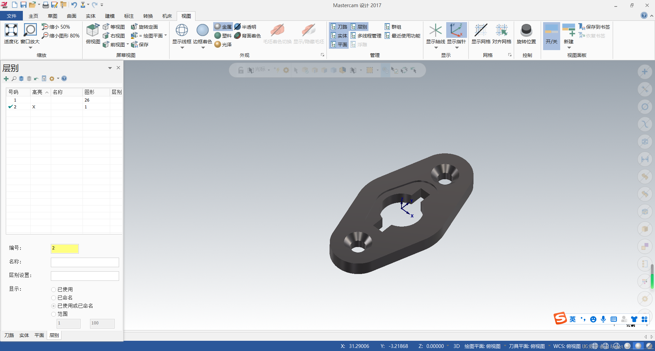Apply the 光泽 glossy material

click(223, 44)
